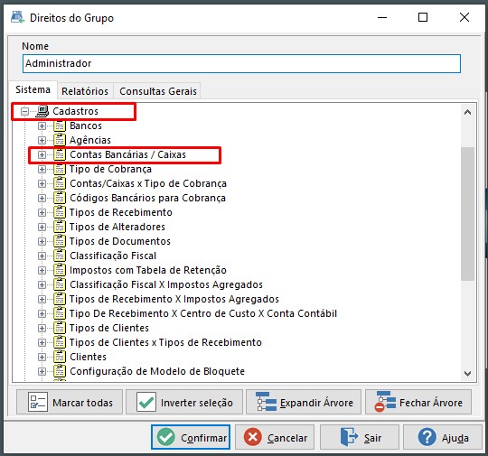Viewport: 488px width, 456px height.
Task: Click Marcar todas button
Action: pyautogui.click(x=70, y=402)
